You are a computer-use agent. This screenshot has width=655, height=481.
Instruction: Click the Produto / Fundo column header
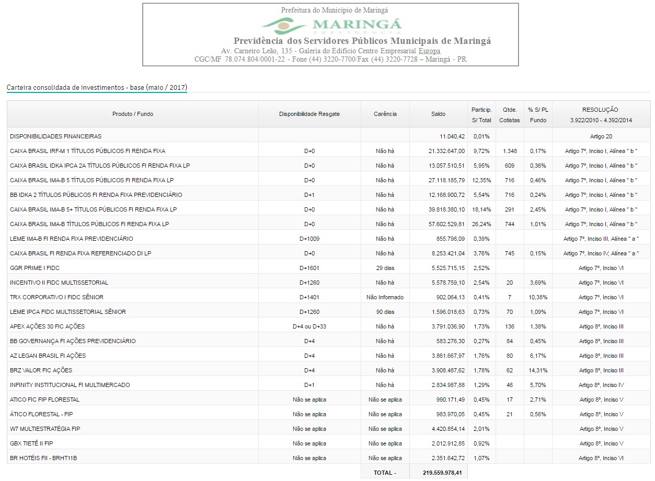tap(133, 114)
